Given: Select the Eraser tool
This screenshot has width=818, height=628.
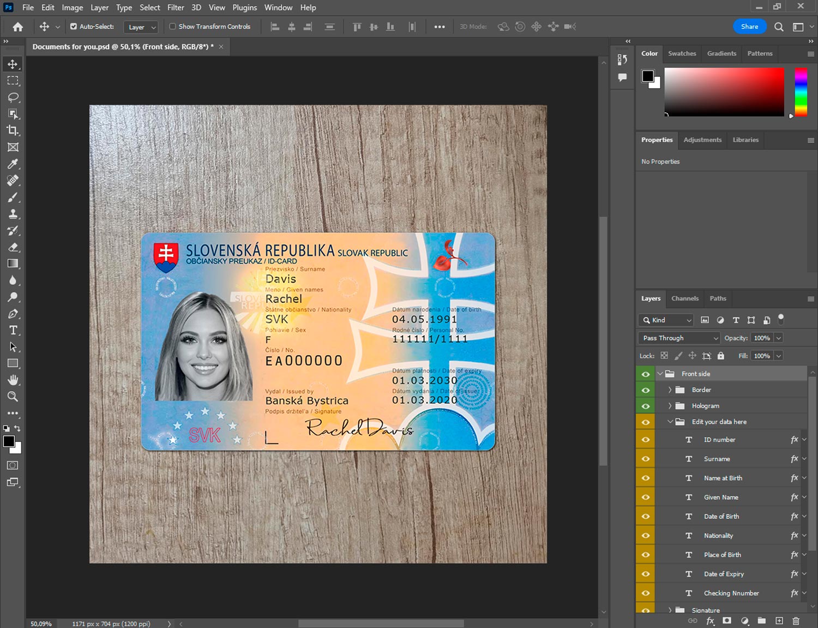Looking at the screenshot, I should pyautogui.click(x=13, y=247).
